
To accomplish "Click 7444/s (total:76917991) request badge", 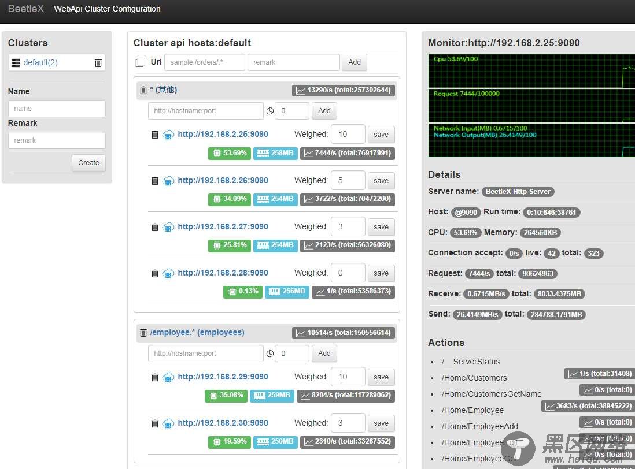I will (x=348, y=153).
